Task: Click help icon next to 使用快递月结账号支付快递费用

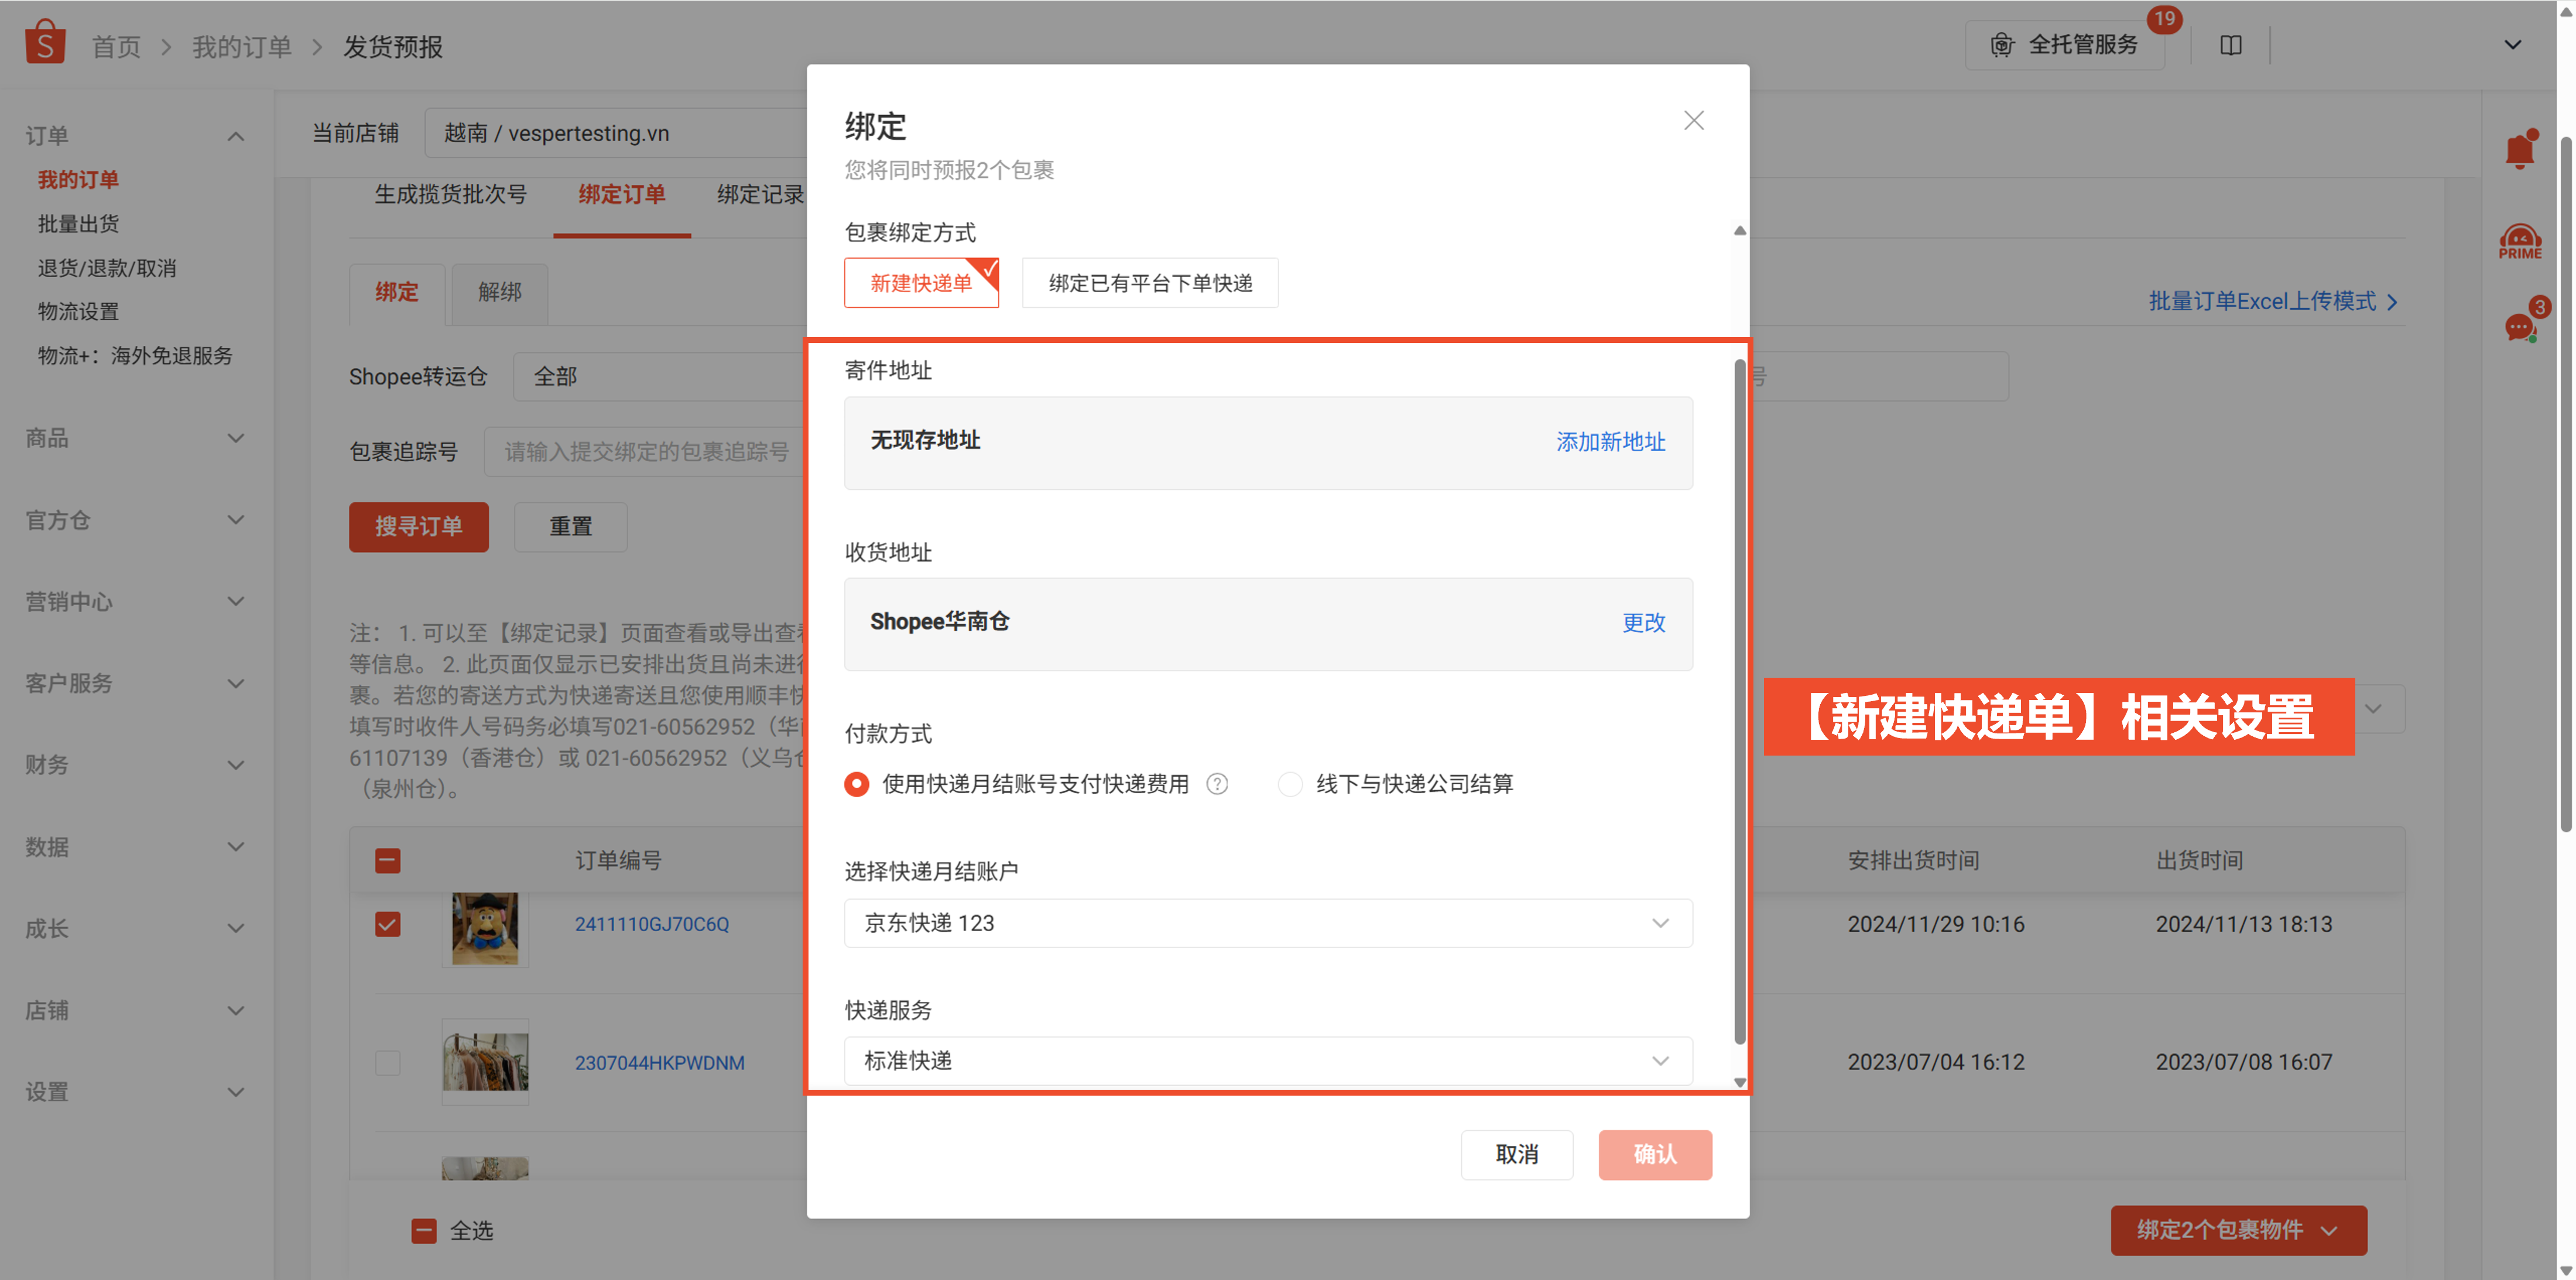Action: [1217, 784]
